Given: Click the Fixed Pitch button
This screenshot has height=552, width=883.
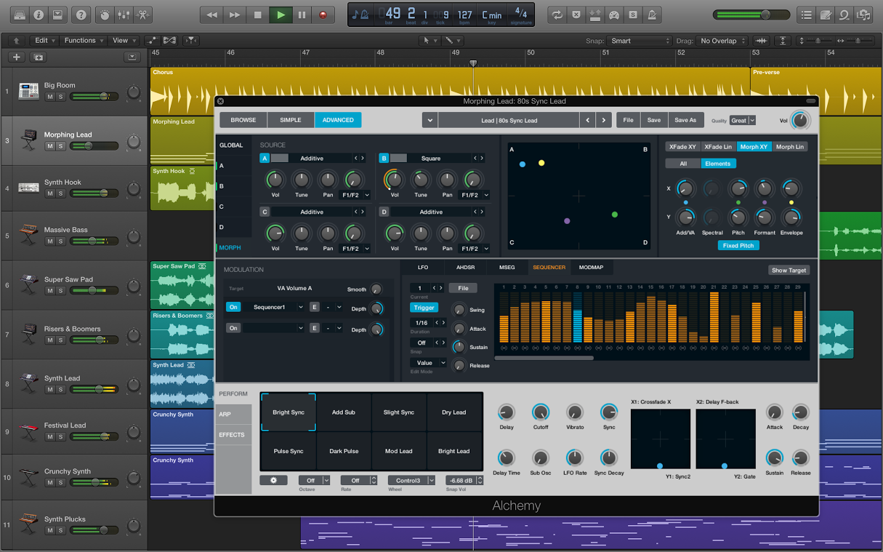Looking at the screenshot, I should click(738, 246).
